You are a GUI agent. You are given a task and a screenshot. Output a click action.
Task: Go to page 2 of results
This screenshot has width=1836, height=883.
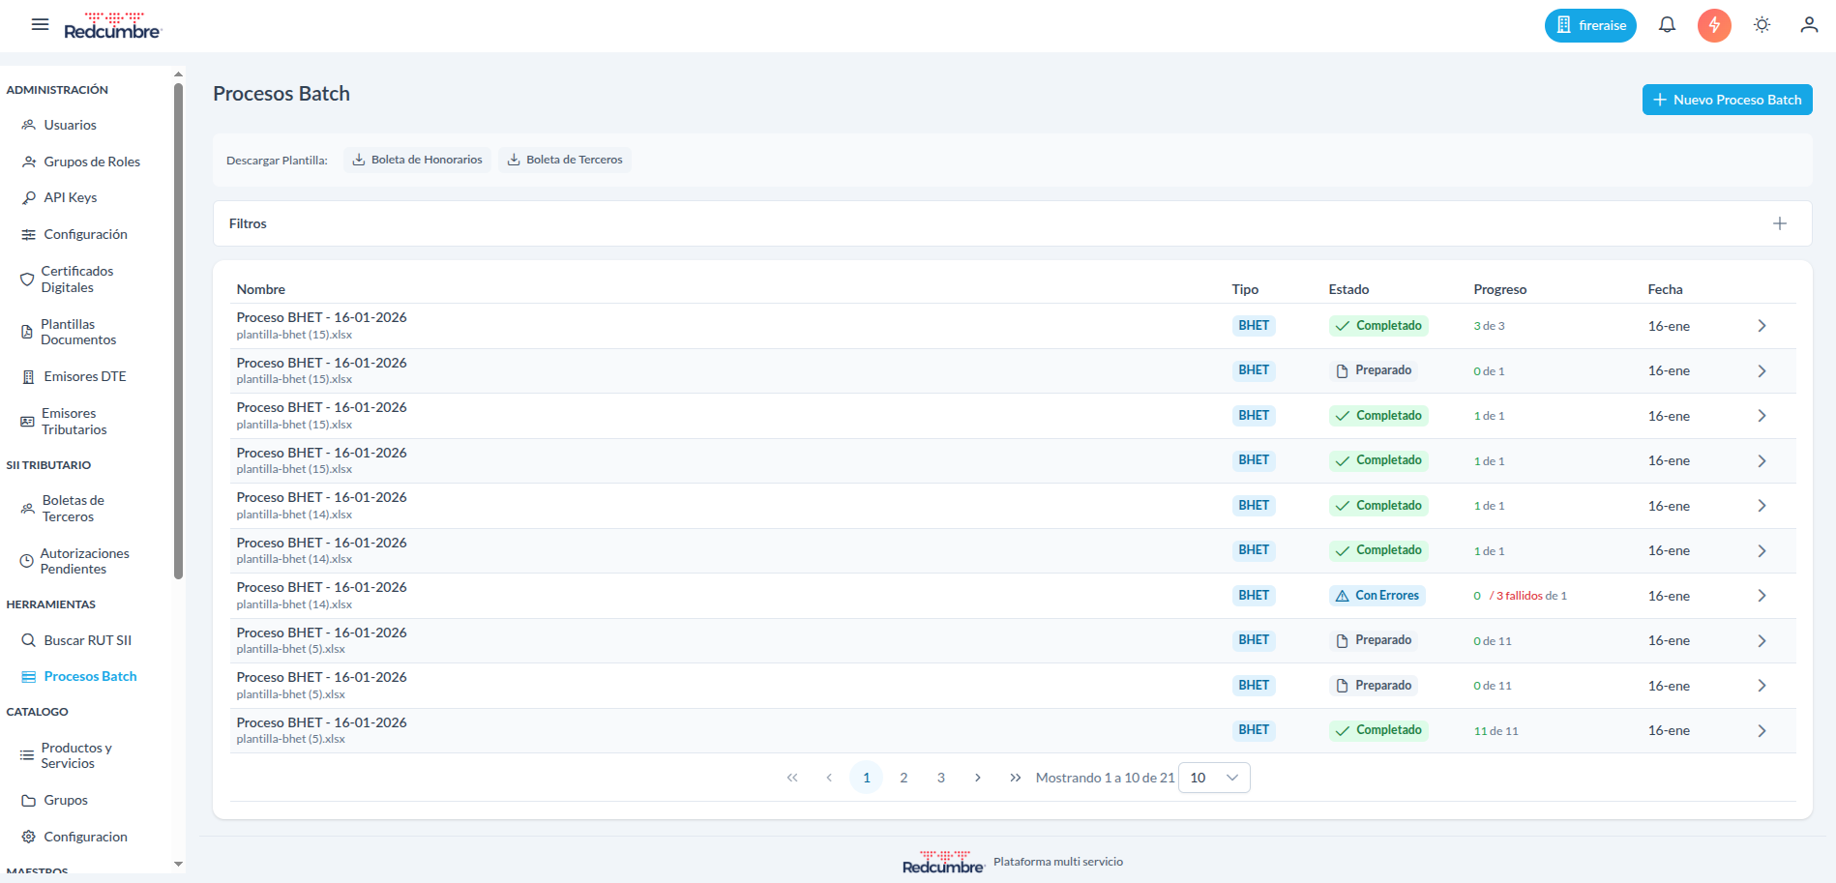pos(903,778)
